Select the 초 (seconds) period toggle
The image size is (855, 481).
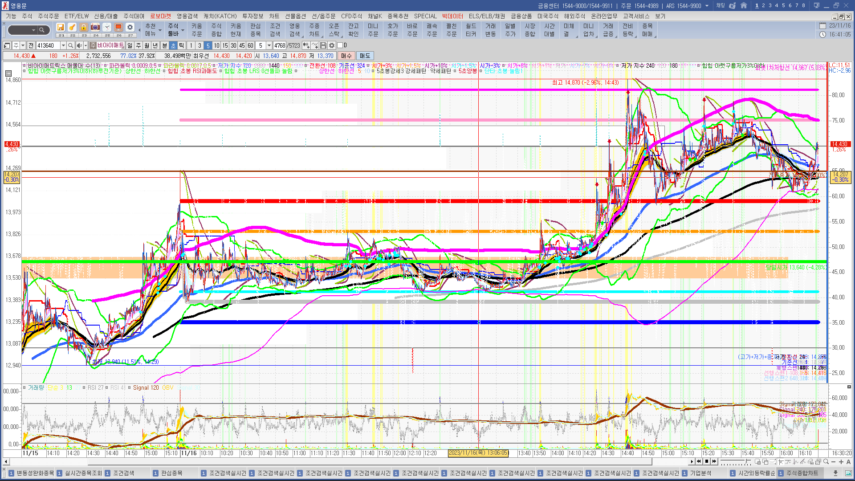pyautogui.click(x=173, y=45)
